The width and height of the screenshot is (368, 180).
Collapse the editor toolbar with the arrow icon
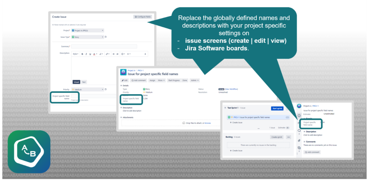tap(145, 54)
